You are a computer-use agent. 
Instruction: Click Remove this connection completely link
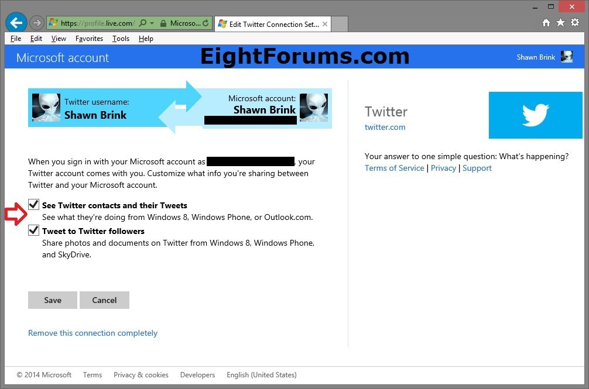93,333
